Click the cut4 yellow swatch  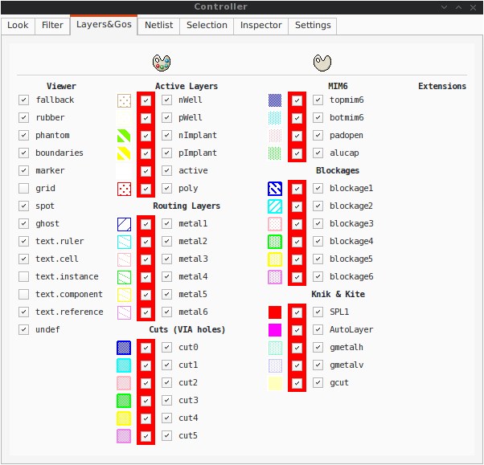coord(124,418)
